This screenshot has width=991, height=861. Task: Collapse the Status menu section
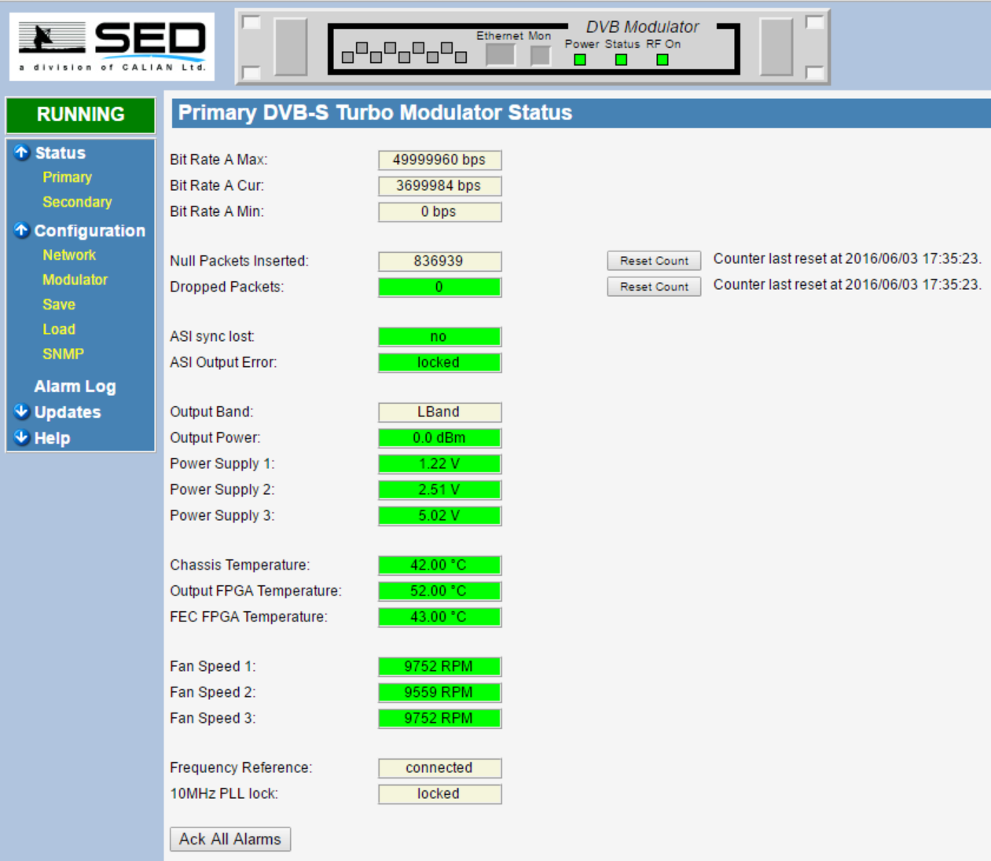click(22, 152)
